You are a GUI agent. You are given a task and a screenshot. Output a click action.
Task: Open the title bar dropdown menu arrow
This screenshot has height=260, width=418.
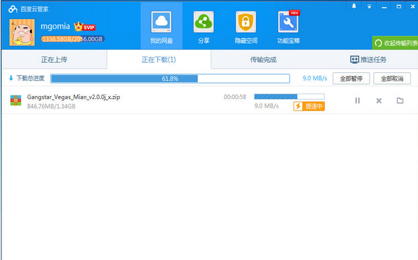(369, 6)
